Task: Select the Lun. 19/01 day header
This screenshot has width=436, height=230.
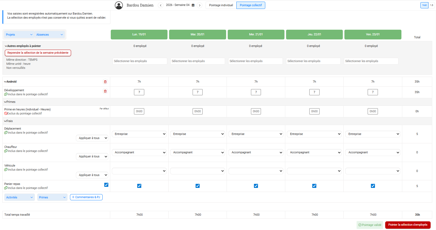Action: tap(139, 35)
